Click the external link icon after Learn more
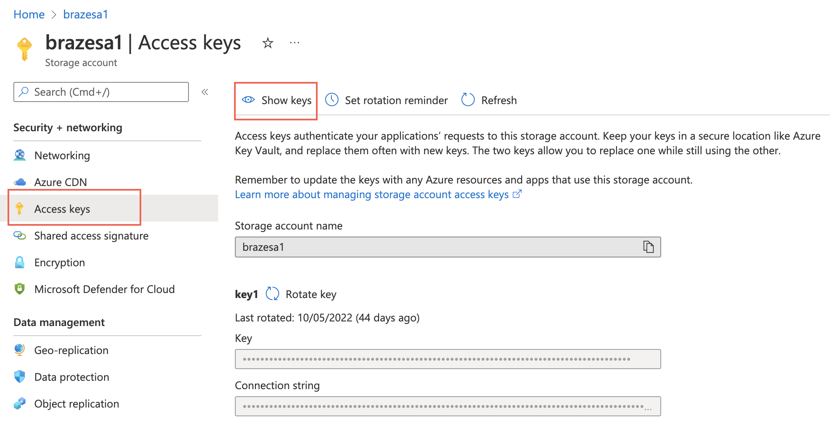Image resolution: width=830 pixels, height=423 pixels. [x=517, y=194]
